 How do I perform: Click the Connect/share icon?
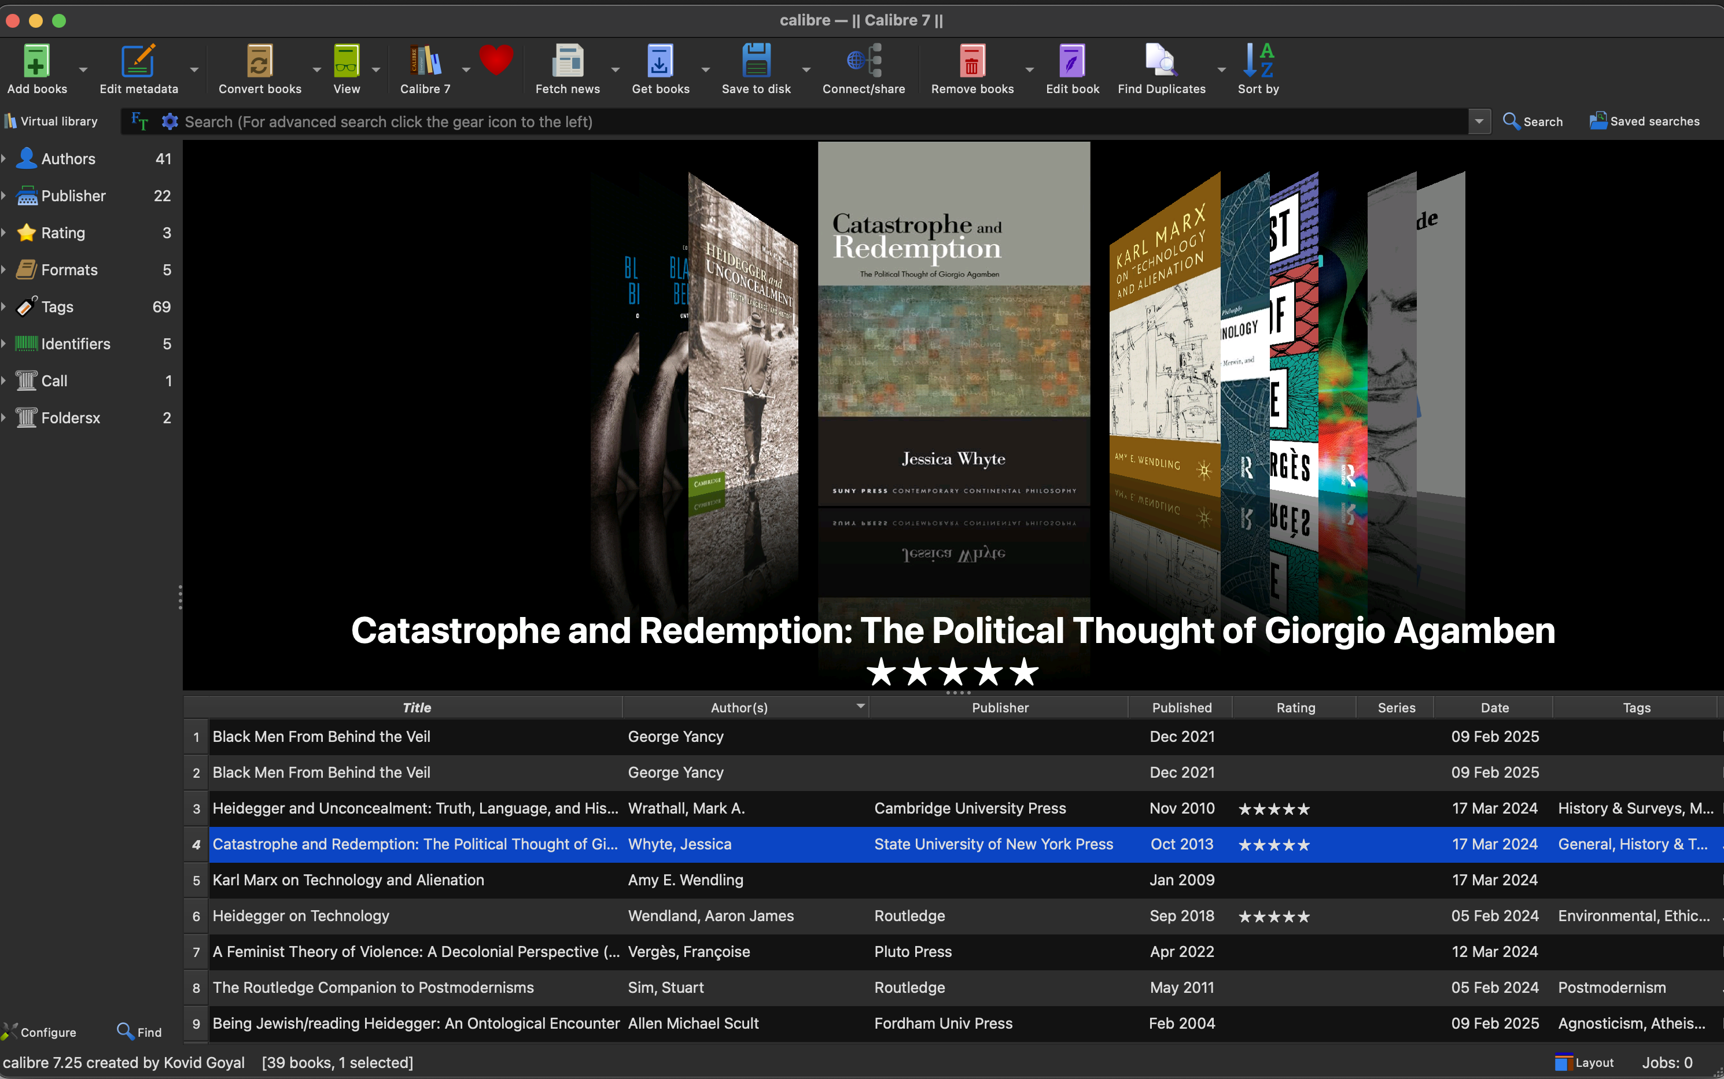pos(863,61)
